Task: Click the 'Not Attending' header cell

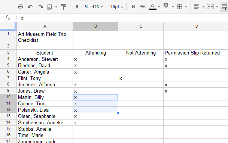Action: (141, 53)
